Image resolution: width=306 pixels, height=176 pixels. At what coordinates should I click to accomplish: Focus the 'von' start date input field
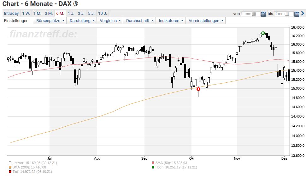[250, 14]
